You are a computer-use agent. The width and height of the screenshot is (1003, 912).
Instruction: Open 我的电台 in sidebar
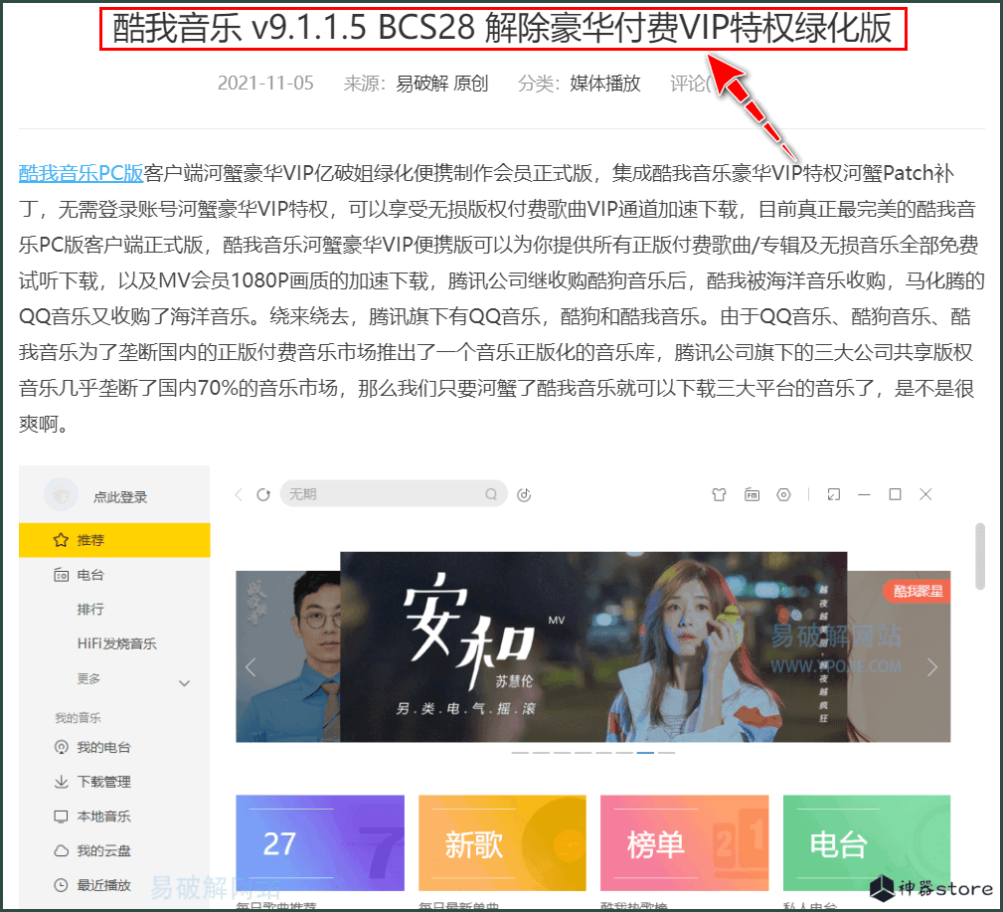click(103, 748)
